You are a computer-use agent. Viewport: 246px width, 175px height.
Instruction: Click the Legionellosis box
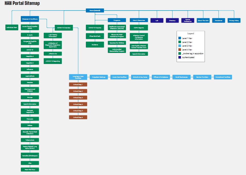(30, 76)
